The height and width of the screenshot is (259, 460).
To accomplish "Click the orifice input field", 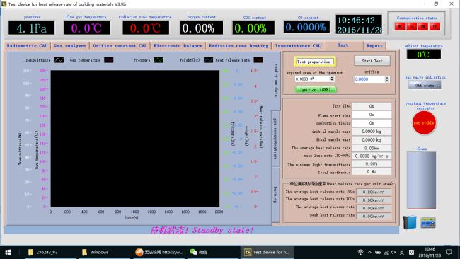I will tap(369, 79).
